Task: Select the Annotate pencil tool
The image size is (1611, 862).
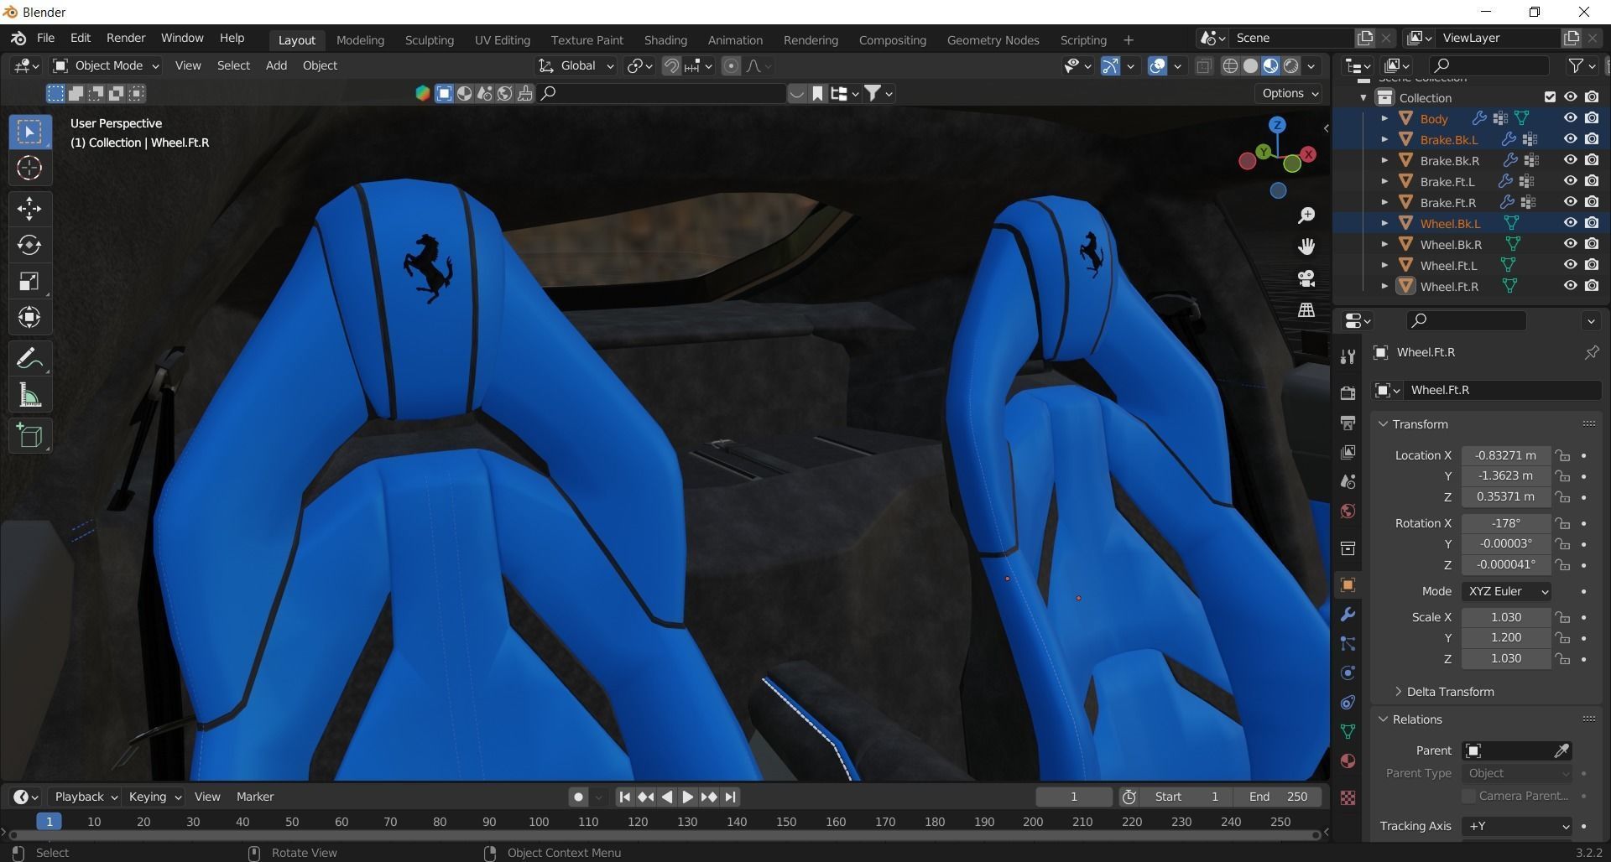Action: tap(30, 359)
